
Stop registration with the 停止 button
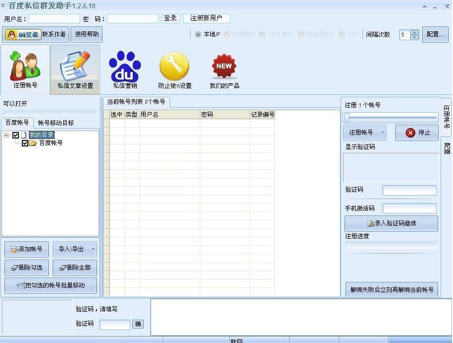click(x=417, y=133)
